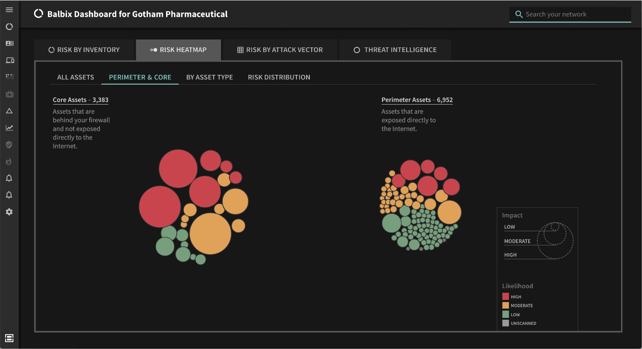Click the HIGH impact legend label

click(x=510, y=255)
